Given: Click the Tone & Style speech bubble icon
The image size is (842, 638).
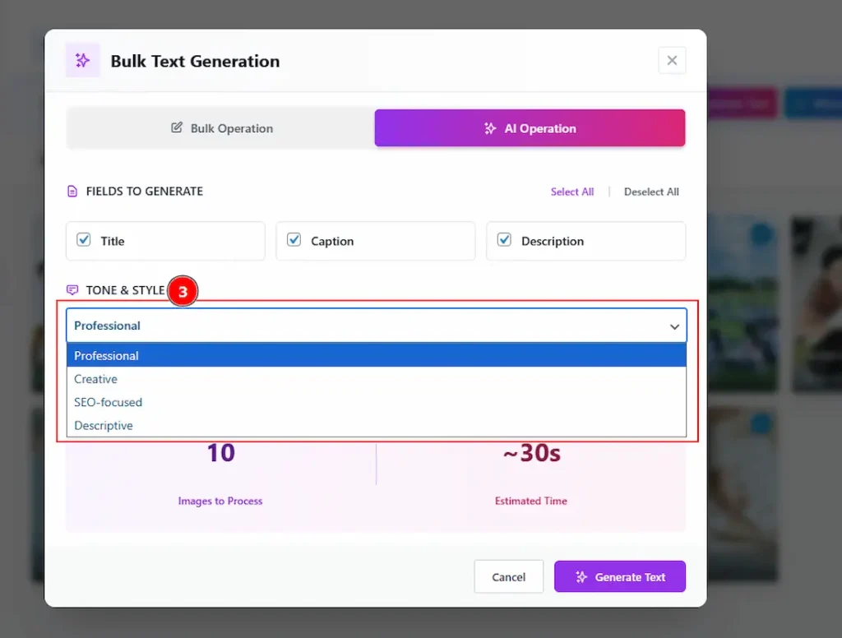Looking at the screenshot, I should pyautogui.click(x=72, y=290).
